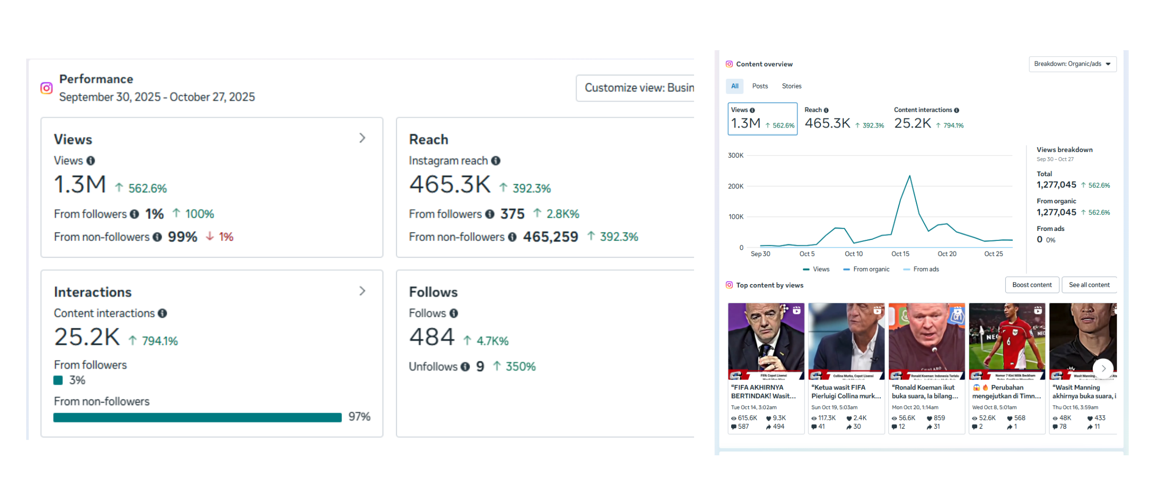Viewport: 1155px width, 502px height.
Task: Open the Breakdown: Organic/ads dropdown
Action: coord(1072,64)
